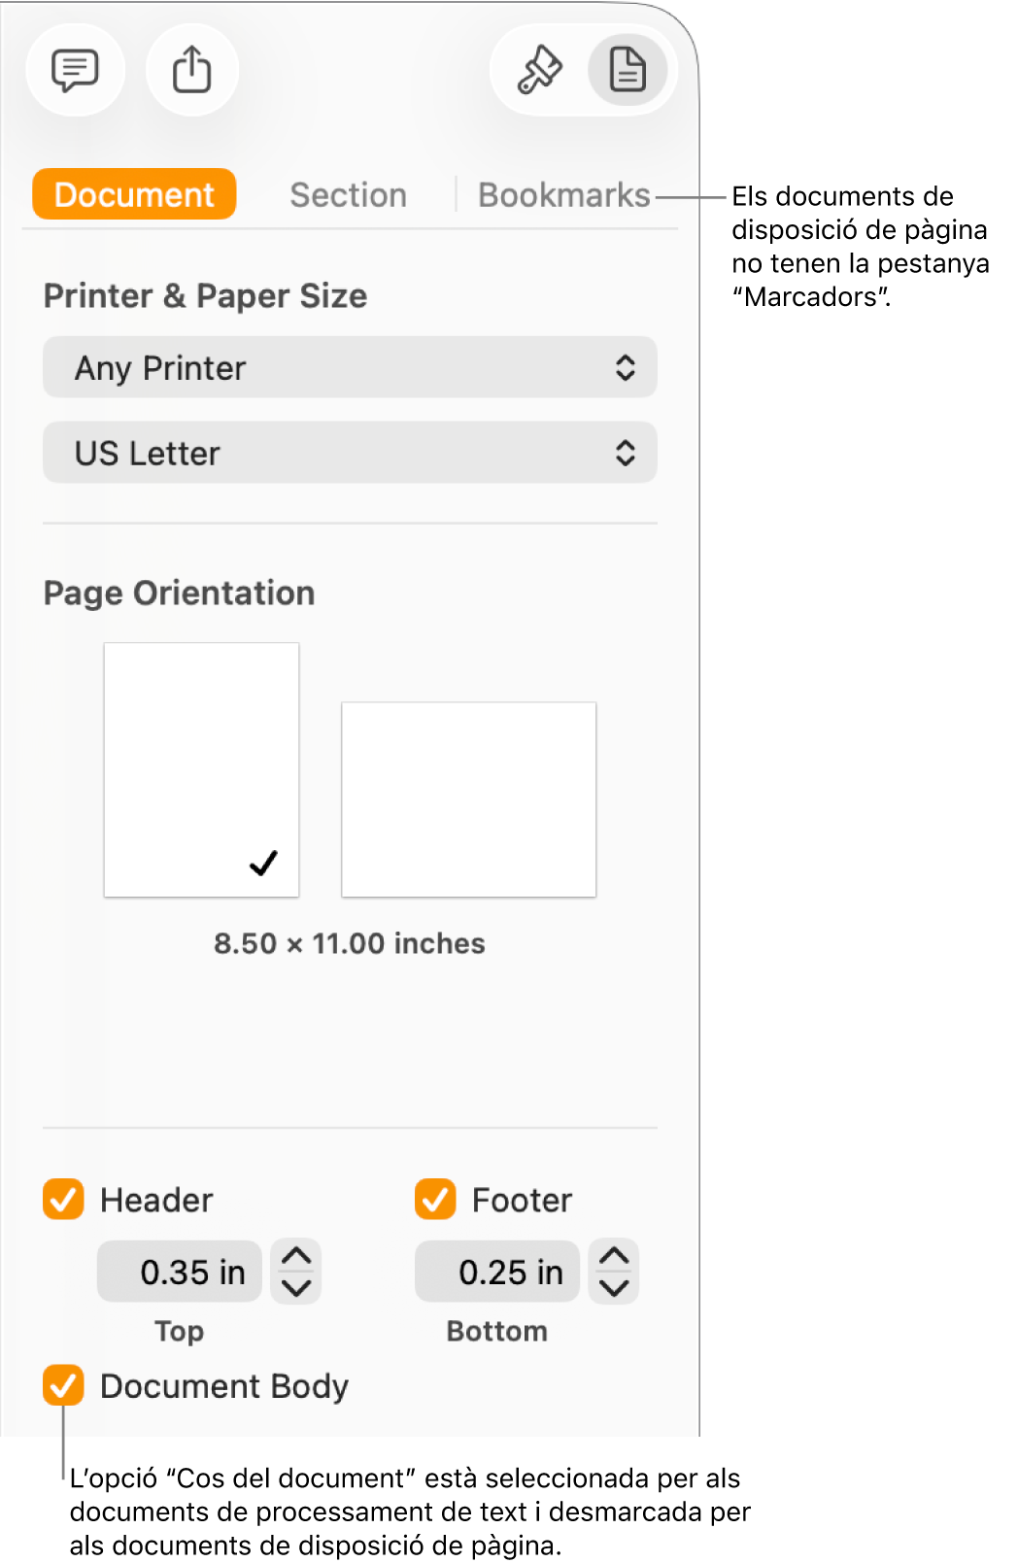
Task: Switch to the Section tab
Action: (x=348, y=195)
